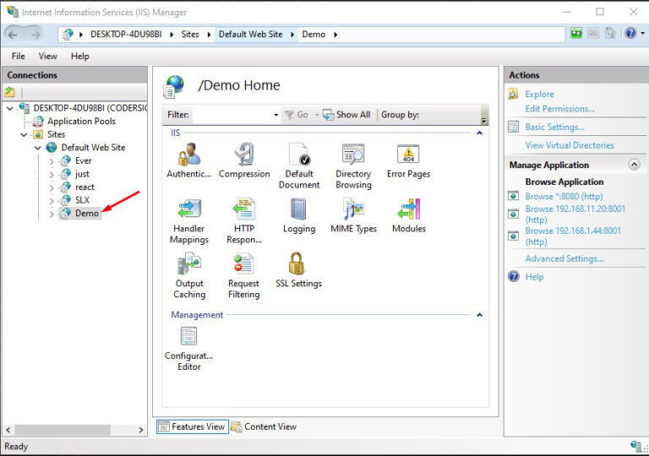This screenshot has height=456, width=649.
Task: Click View Virtual Directories link
Action: [x=570, y=145]
